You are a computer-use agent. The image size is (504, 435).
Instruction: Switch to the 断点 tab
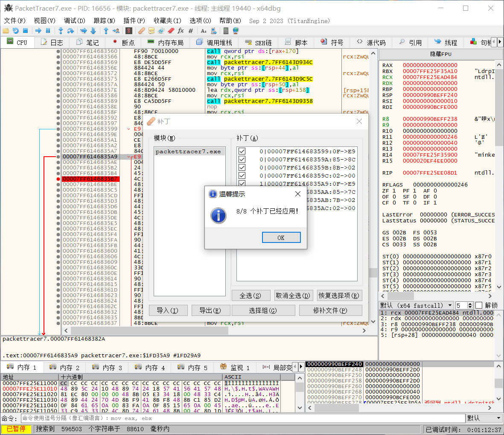124,42
